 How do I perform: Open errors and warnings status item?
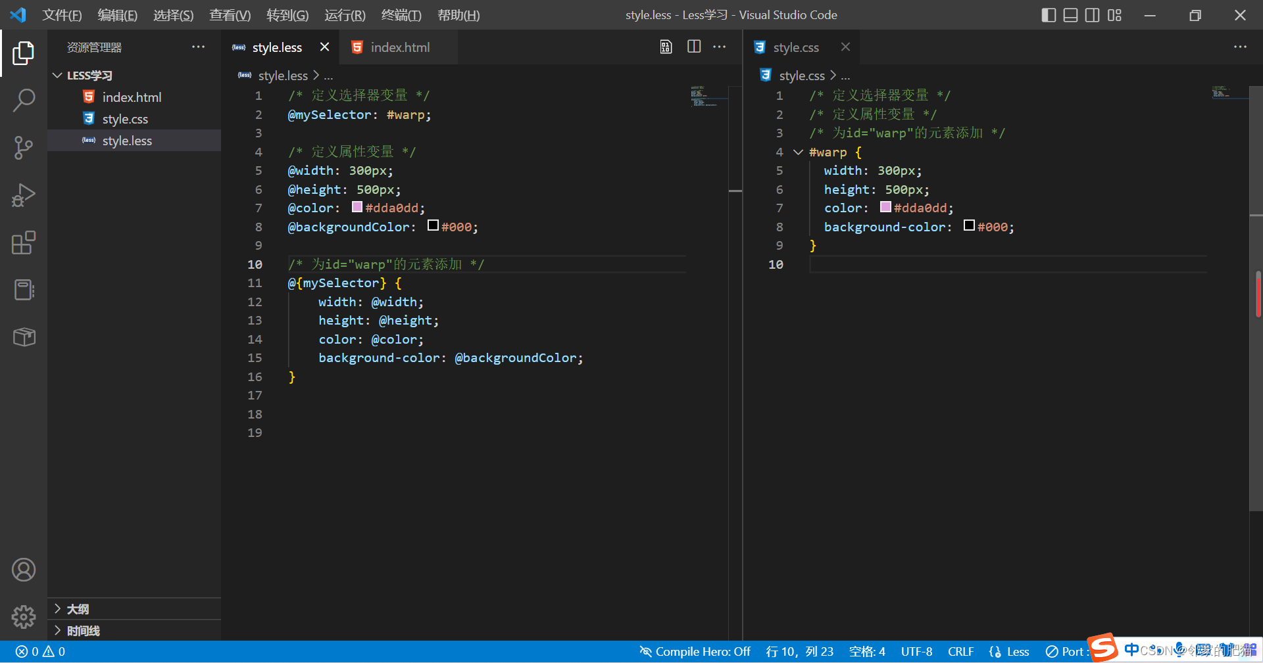coord(40,651)
